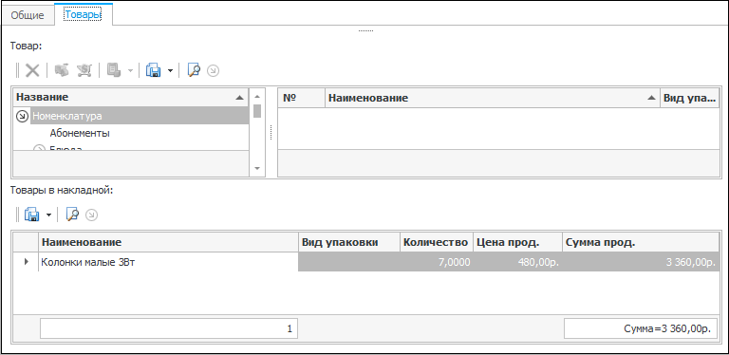
Task: Click the vertical splitter handle between panes
Action: pos(271,132)
